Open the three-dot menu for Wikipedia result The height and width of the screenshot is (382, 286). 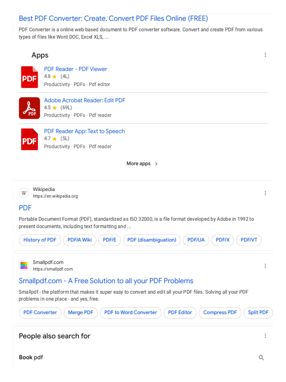point(265,193)
